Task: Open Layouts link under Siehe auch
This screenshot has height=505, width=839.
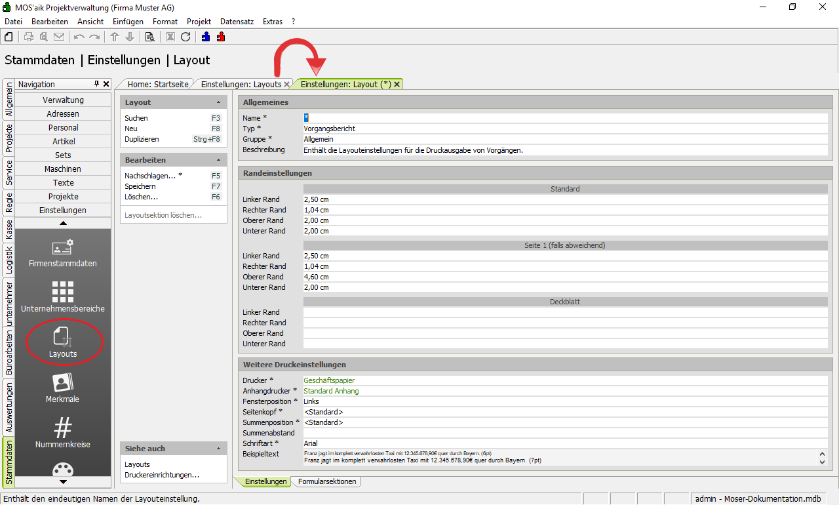Action: 137,464
